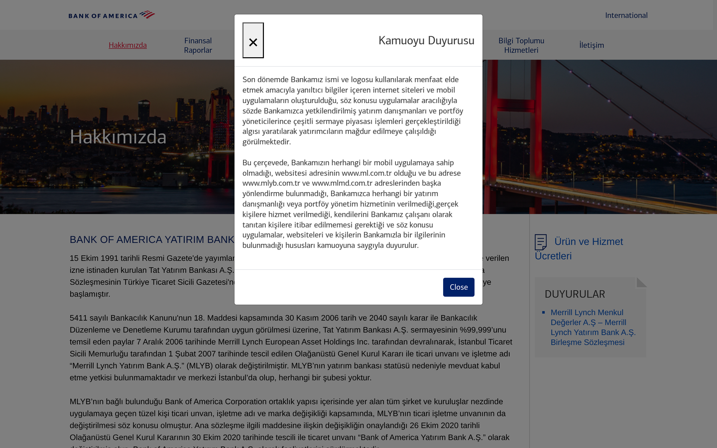The image size is (717, 448).
Task: Select the Hakkımızda menu item
Action: pos(127,45)
